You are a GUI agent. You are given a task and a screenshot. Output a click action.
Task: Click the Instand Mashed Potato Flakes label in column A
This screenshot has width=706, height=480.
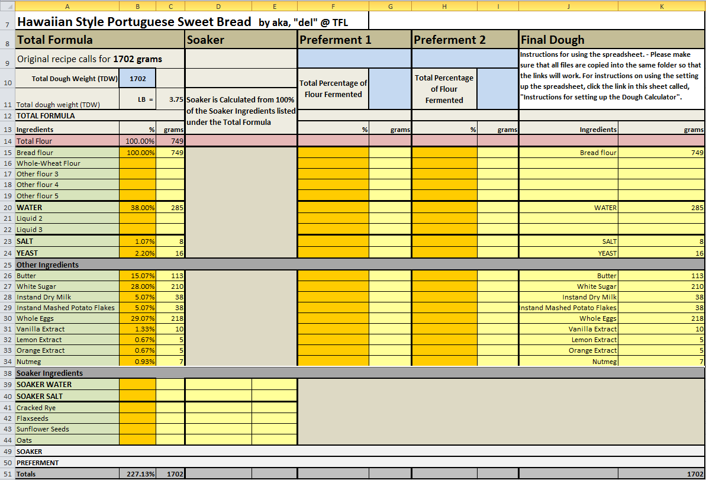point(66,308)
